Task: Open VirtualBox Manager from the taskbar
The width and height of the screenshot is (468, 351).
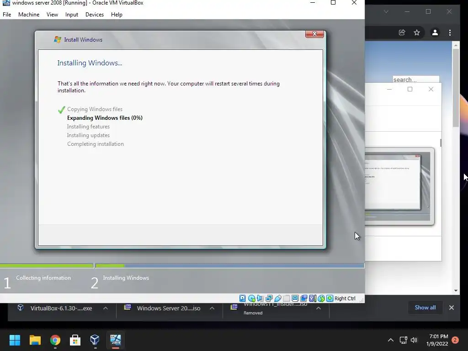Action: click(x=95, y=340)
